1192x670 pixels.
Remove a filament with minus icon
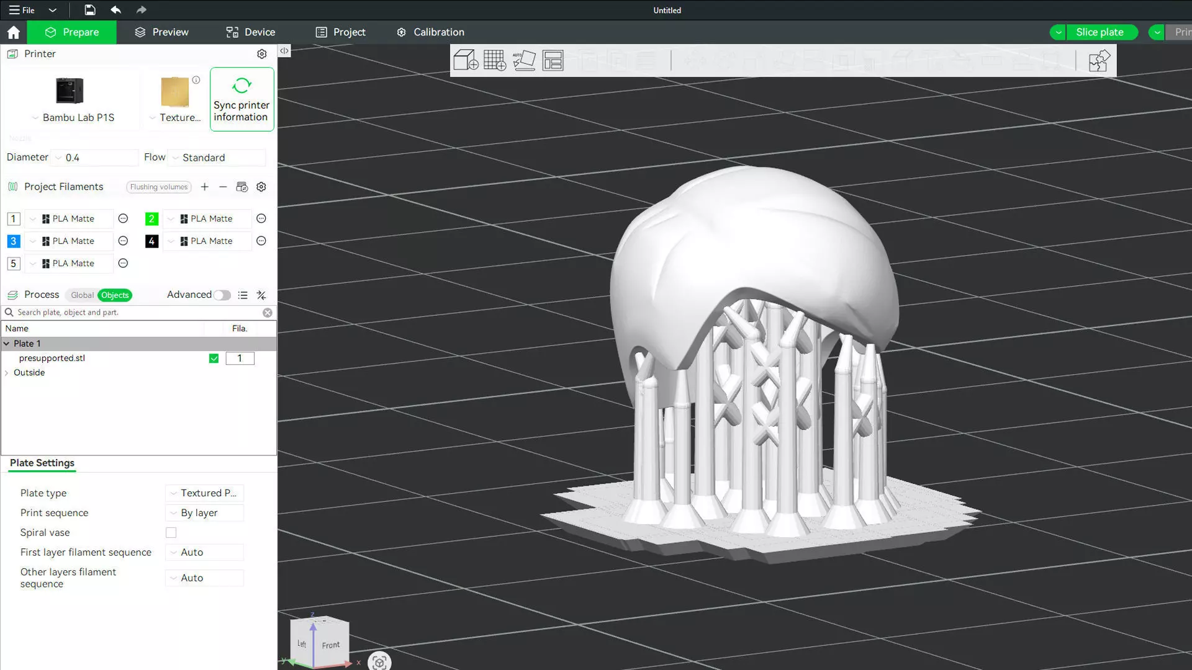[x=223, y=187]
